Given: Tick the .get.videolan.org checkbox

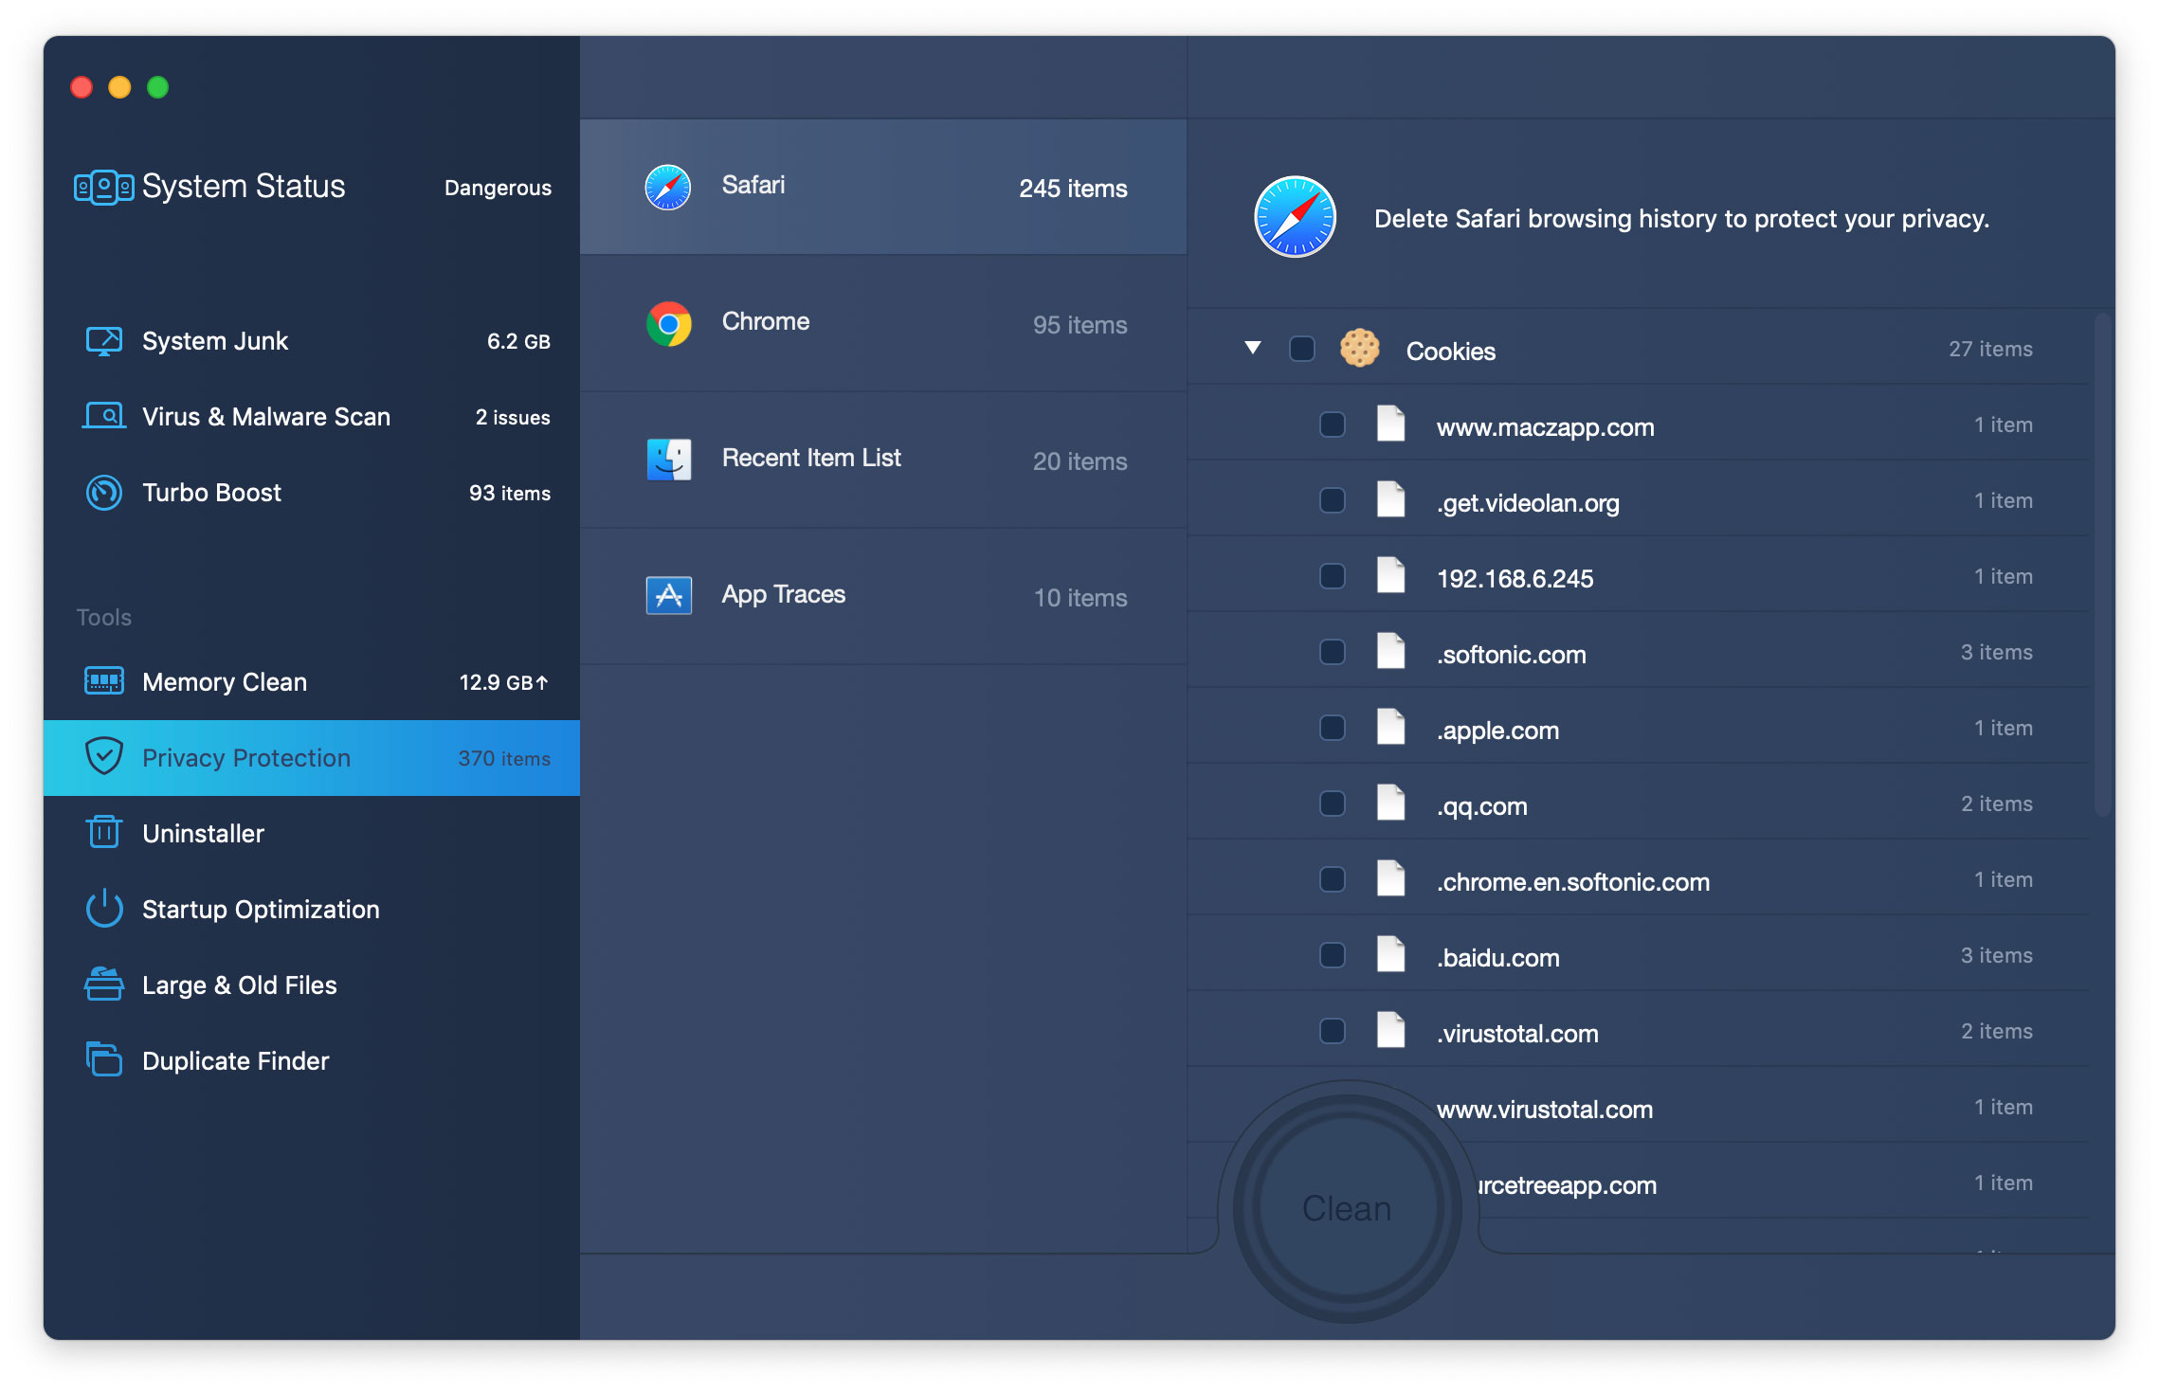Looking at the screenshot, I should point(1333,500).
